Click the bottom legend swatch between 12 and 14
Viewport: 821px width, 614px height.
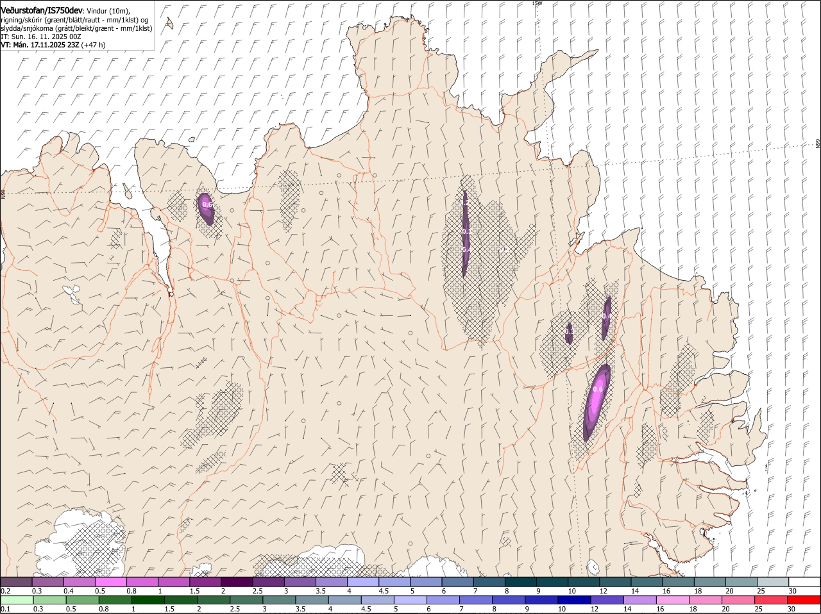tap(607, 600)
